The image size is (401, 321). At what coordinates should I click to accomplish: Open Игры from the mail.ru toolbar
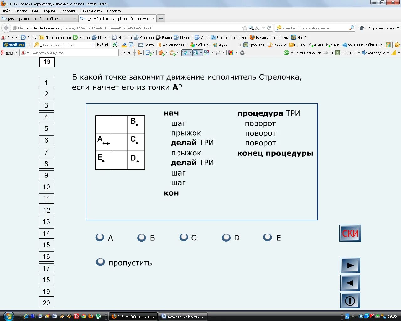(x=220, y=45)
